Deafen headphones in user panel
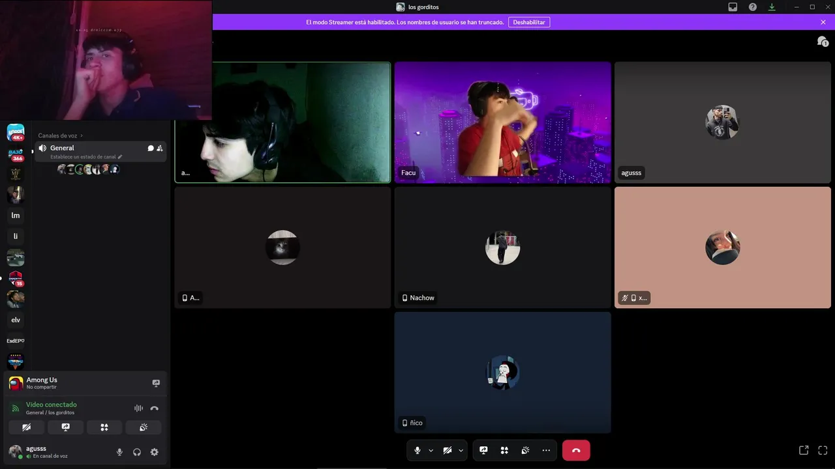 click(137, 452)
